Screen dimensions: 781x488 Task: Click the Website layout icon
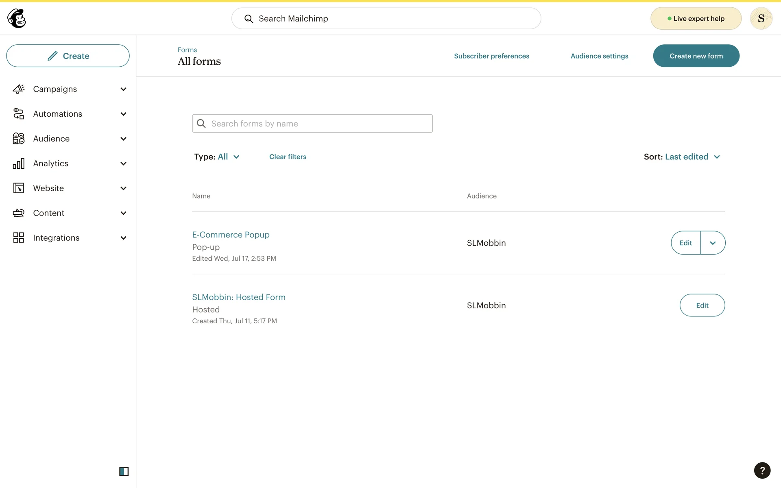19,188
